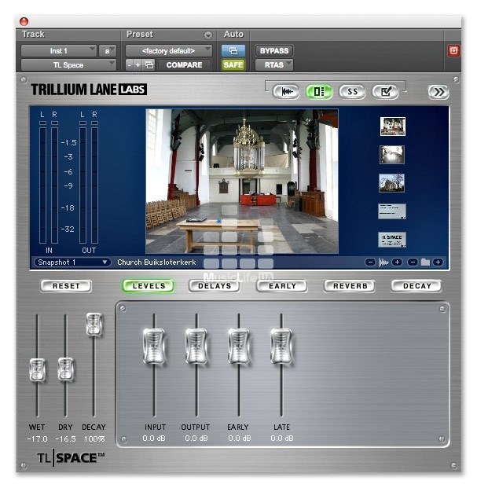Toggle the automation SAFE button
The width and height of the screenshot is (477, 488).
pyautogui.click(x=233, y=64)
